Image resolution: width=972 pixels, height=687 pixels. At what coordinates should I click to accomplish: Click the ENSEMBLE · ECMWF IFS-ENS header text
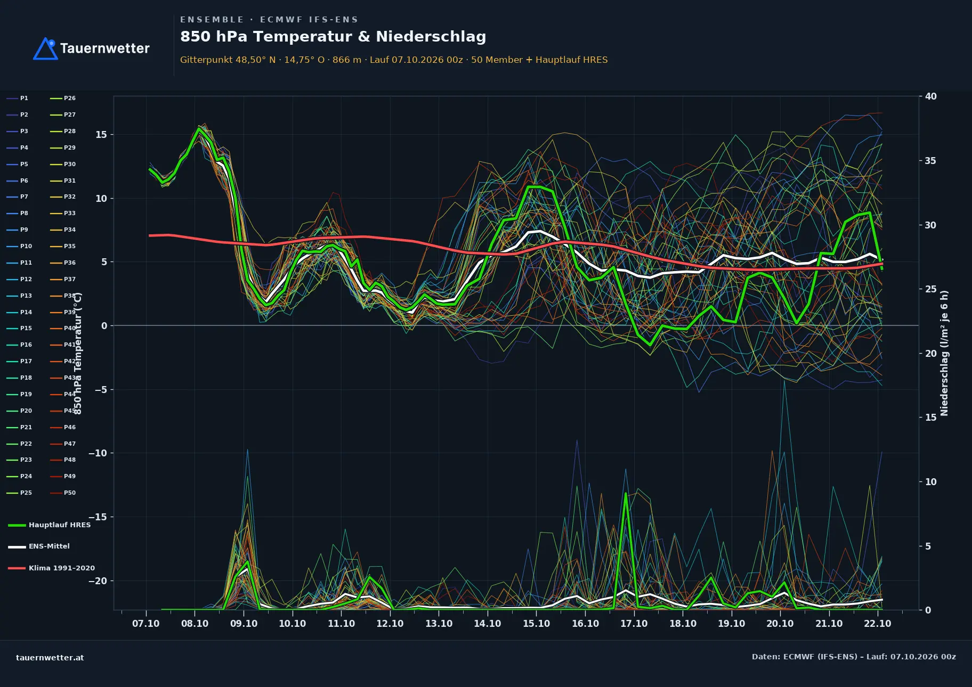[269, 20]
